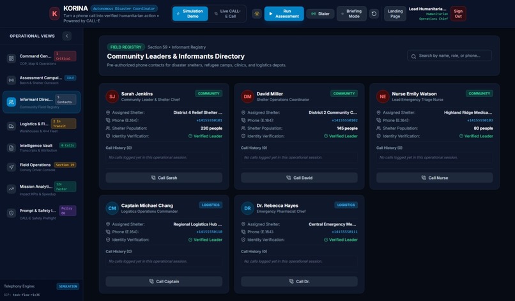Open Field Operations navigation arrow icon
This screenshot has width=515, height=301.
pos(12,167)
